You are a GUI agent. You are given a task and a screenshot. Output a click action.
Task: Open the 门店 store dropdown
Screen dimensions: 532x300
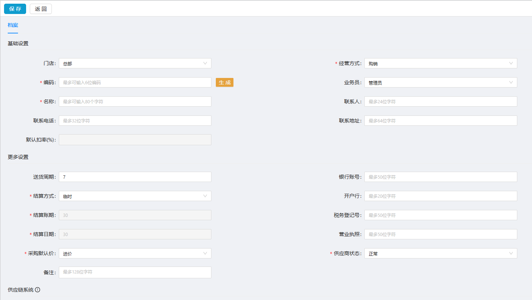point(135,63)
